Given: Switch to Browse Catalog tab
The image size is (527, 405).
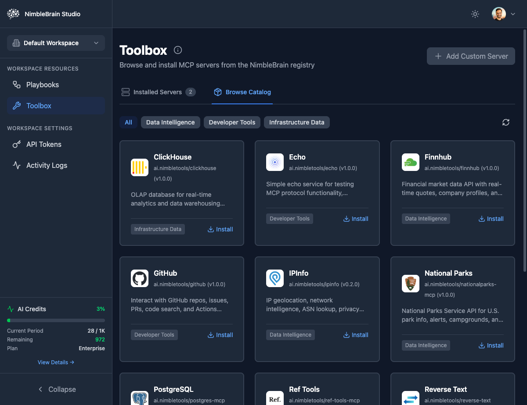Looking at the screenshot, I should 242,92.
